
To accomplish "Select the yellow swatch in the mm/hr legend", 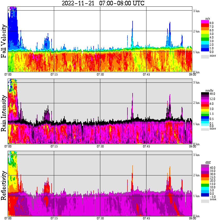I will click(x=205, y=110).
